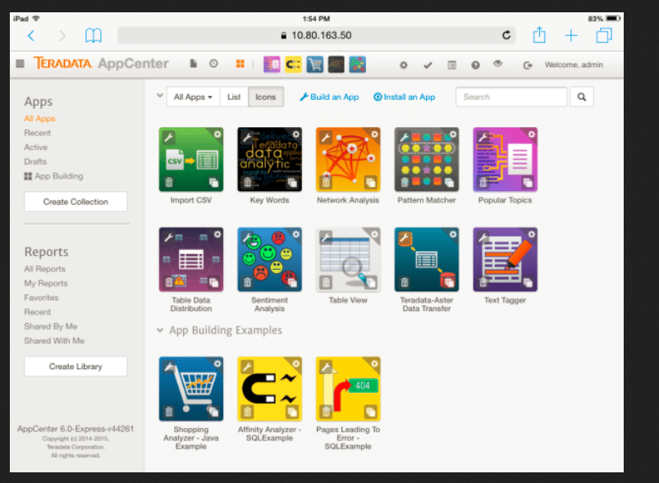Collapse the App Building Examples section
Image resolution: width=659 pixels, height=483 pixels.
point(159,330)
